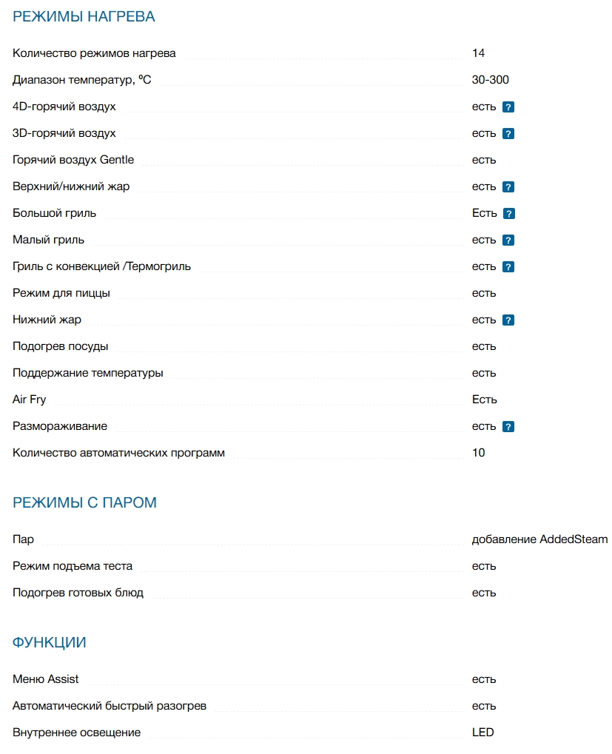Click the value добавление AddedSteam
Screen dimensions: 612x754
click(539, 539)
